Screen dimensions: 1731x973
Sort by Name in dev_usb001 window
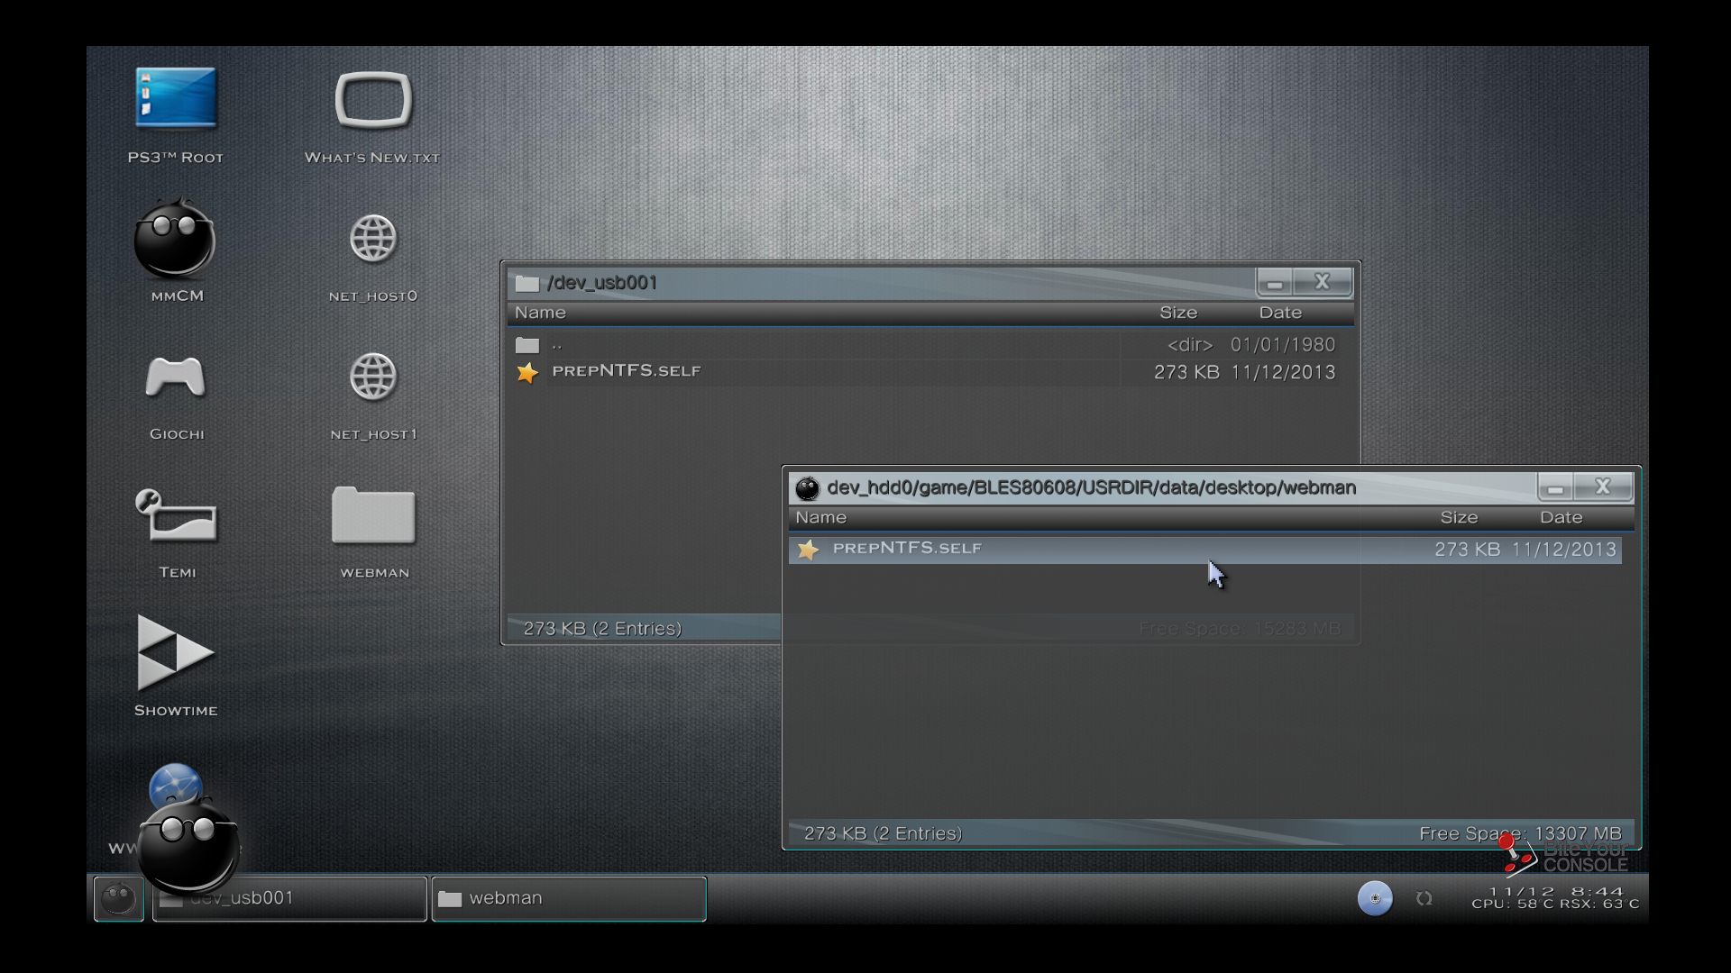[540, 313]
